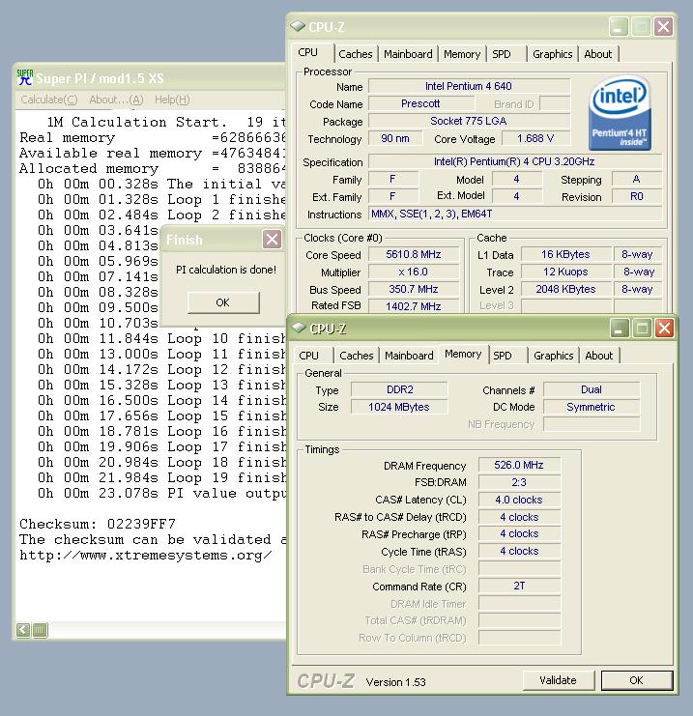This screenshot has height=716, width=693.
Task: Click the 'Version 1.53' text in CPU-Z
Action: pos(395,682)
